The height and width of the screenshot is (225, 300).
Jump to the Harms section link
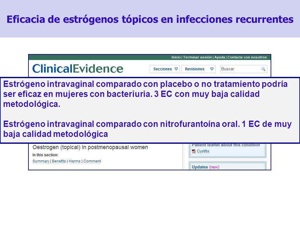tap(74, 161)
